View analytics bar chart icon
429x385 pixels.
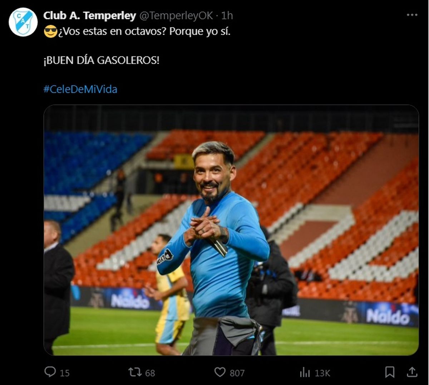point(305,372)
